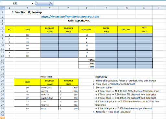Open the mujiyamianto.blogspot.com hyperlink
This screenshot has height=119, width=166.
click(70, 16)
